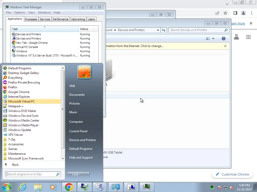Click Chrome profile avatar icon
Image resolution: width=257 pixels, height=192 pixels.
pyautogui.click(x=243, y=13)
